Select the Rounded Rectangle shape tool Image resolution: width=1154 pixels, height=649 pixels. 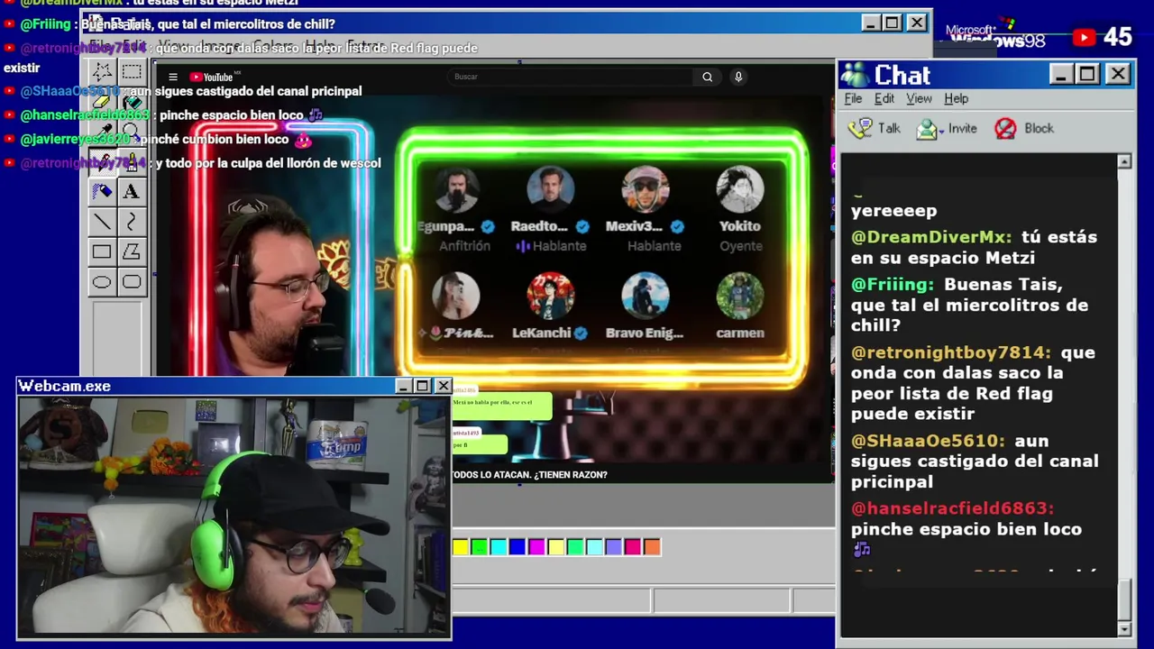[132, 282]
